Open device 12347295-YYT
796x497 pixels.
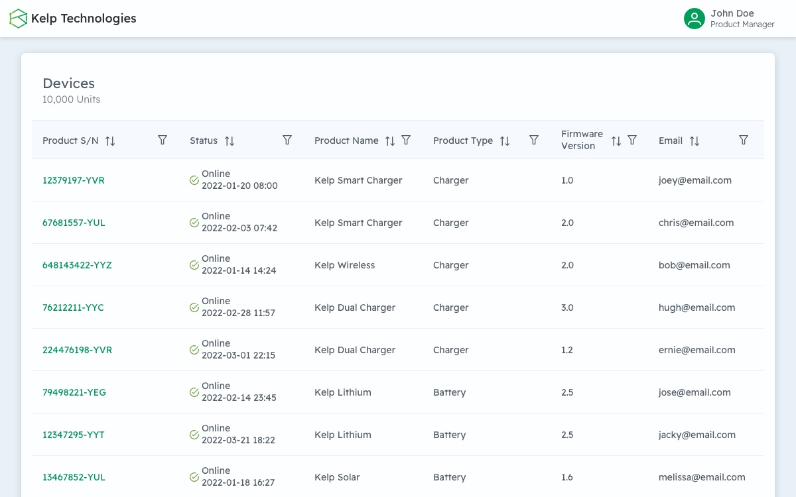click(74, 435)
